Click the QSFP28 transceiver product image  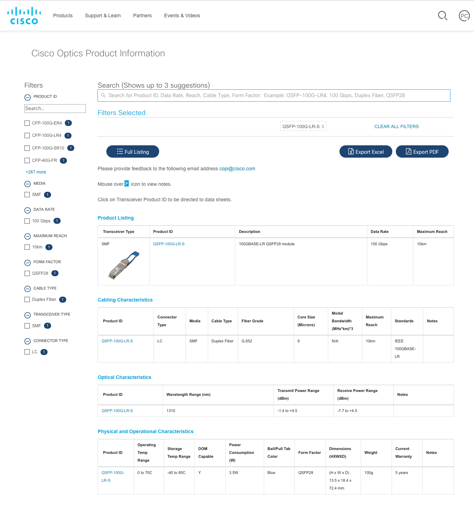click(124, 265)
